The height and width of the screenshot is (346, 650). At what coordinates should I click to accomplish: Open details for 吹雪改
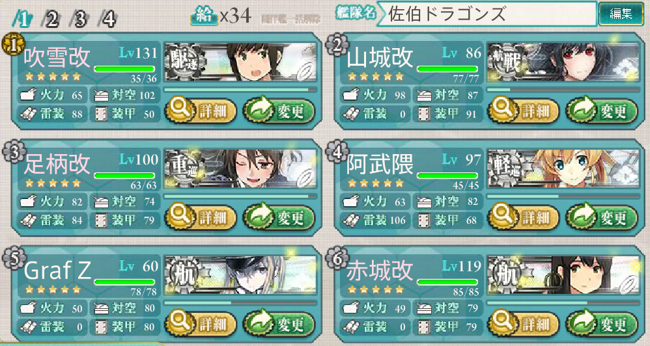click(201, 111)
